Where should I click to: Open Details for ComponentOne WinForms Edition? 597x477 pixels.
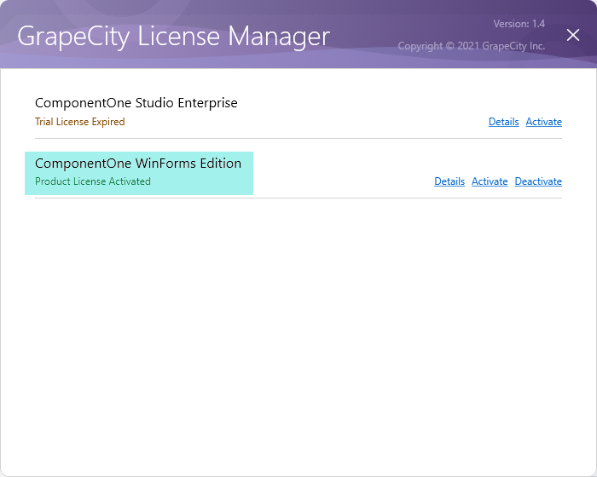coord(449,181)
